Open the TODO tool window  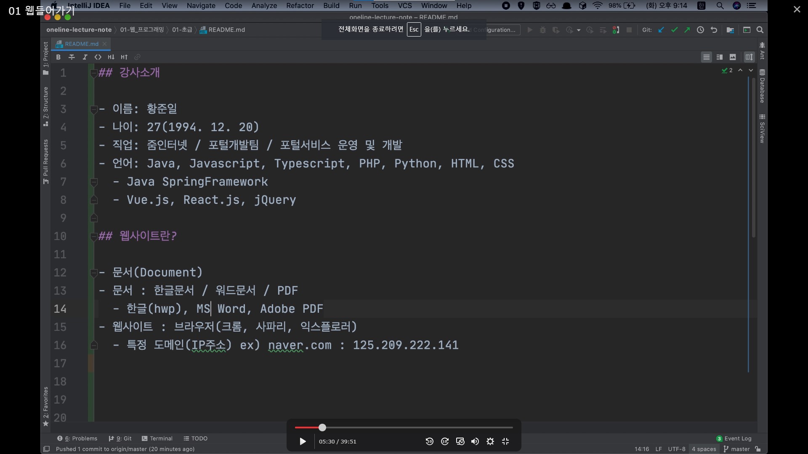(196, 438)
